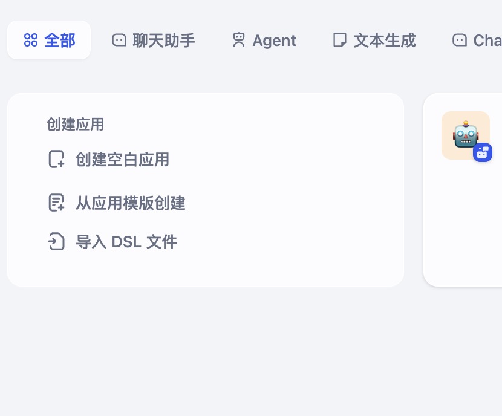502x416 pixels.
Task: Click the grid icon on the 全部 tab
Action: coord(31,41)
